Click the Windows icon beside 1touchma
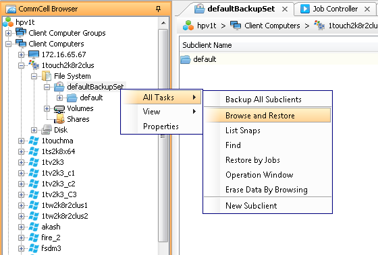 tap(34, 141)
